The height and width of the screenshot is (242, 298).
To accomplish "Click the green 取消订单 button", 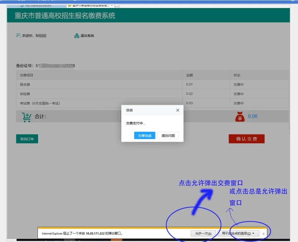I will [x=27, y=139].
